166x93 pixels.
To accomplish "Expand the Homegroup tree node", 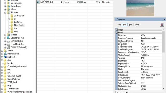I will click(2, 54).
